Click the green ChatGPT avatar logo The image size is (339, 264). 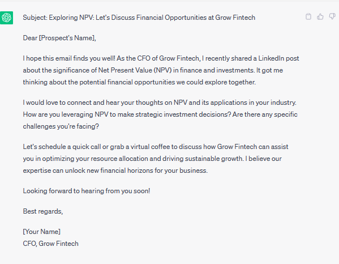pos(6,18)
